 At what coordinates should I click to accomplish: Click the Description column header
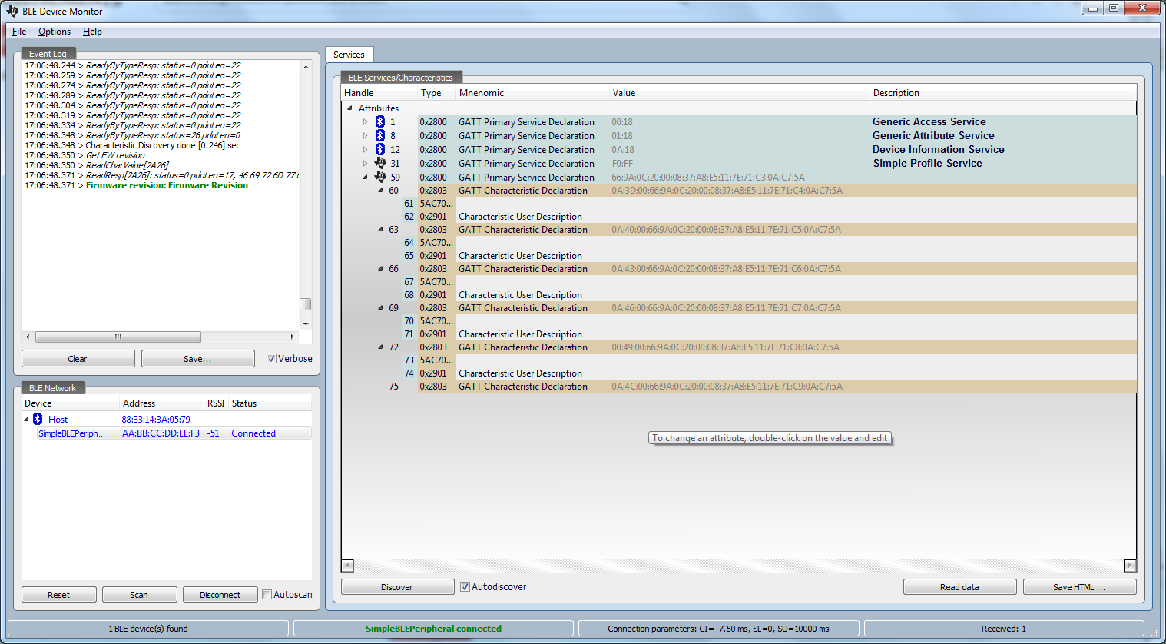[1003, 93]
